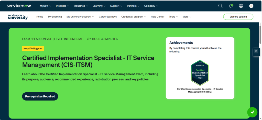Expand the More dropdown
The image size is (262, 120).
coord(187,17)
